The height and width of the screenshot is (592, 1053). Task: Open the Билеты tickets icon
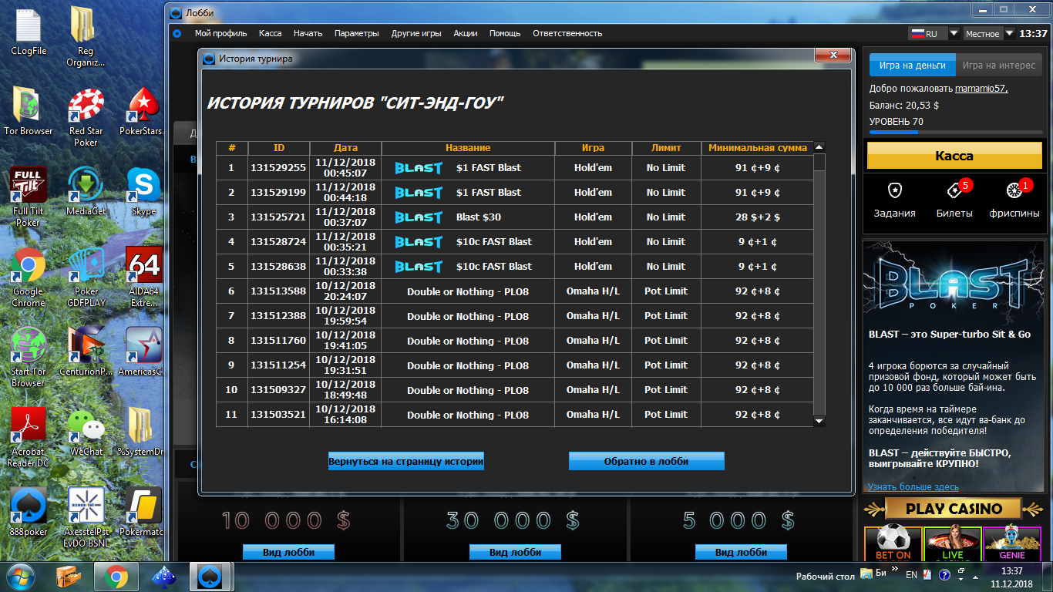[x=954, y=190]
